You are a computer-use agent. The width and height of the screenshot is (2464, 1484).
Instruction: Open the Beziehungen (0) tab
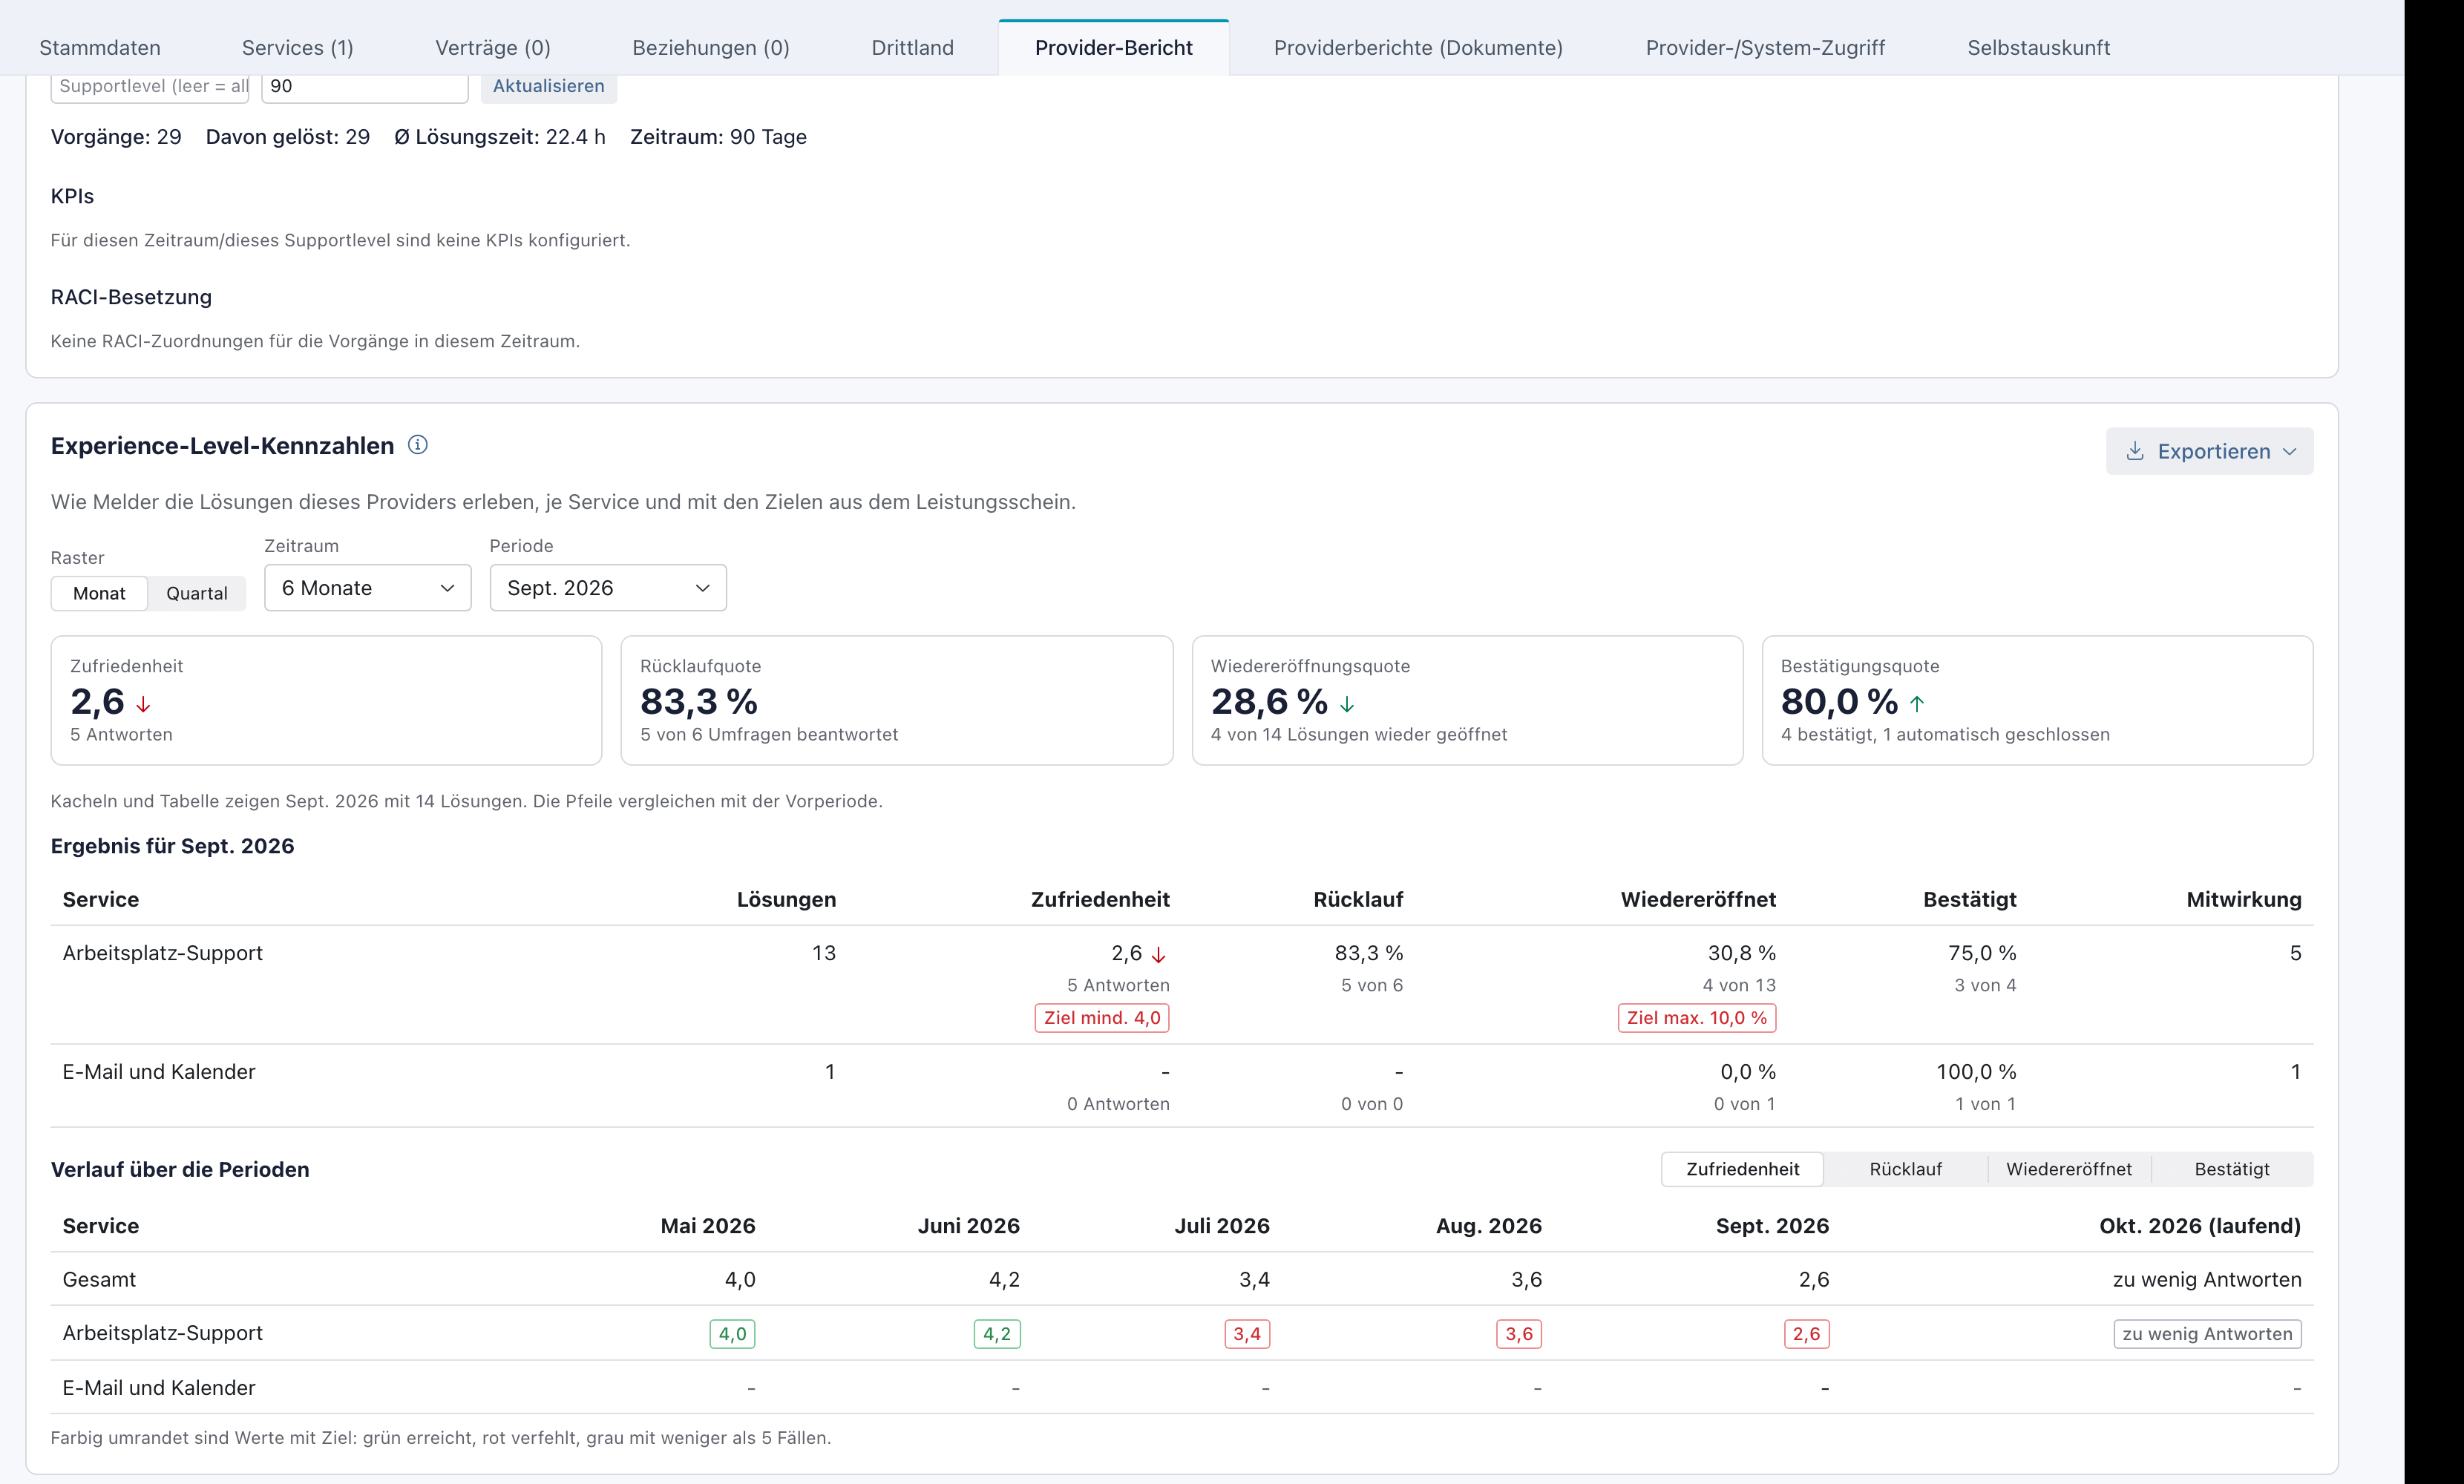(x=711, y=47)
